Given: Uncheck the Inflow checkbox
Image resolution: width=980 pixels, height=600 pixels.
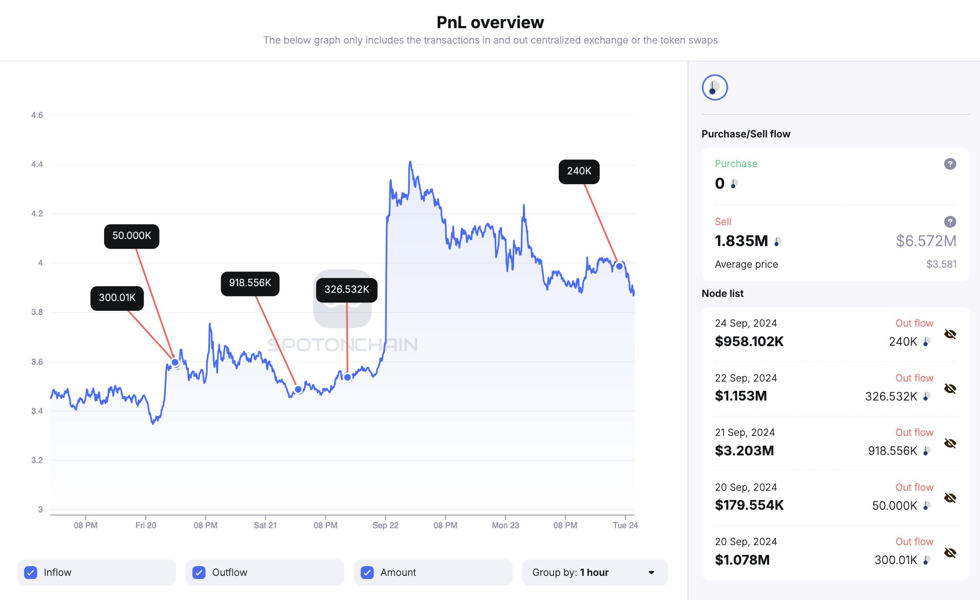Looking at the screenshot, I should [31, 572].
